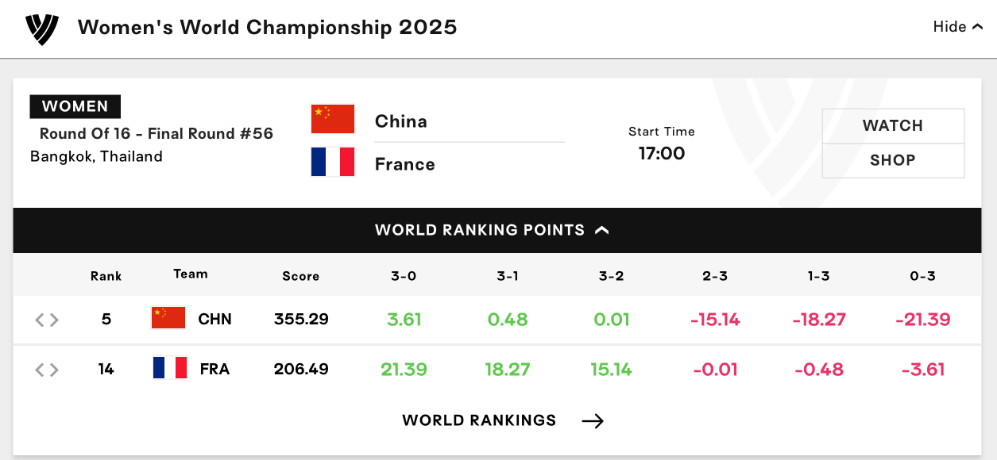Click the Volleyball World logo icon
This screenshot has height=460, width=997.
click(42, 29)
